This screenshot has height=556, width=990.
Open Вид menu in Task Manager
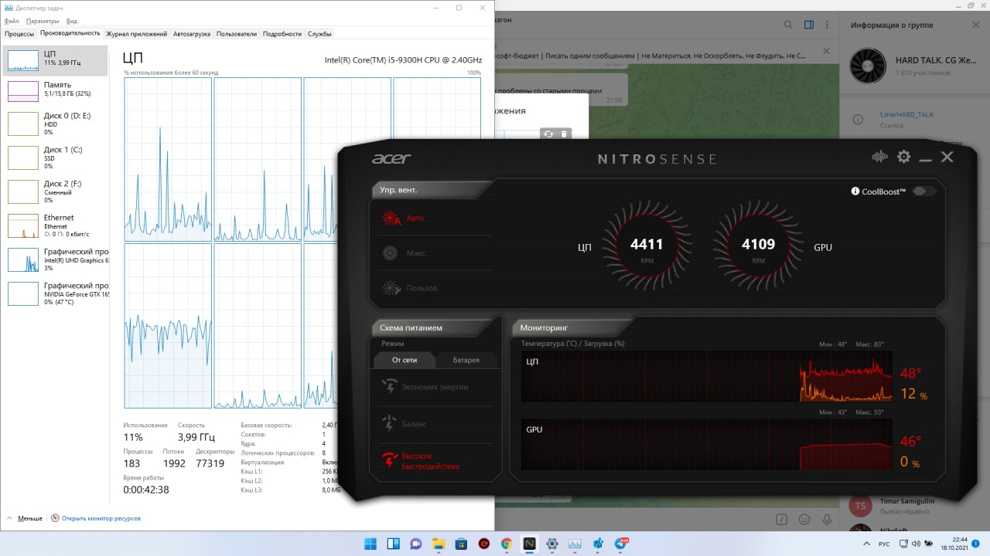click(71, 21)
